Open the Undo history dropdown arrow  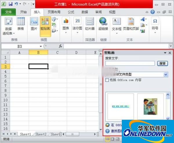click(20, 4)
